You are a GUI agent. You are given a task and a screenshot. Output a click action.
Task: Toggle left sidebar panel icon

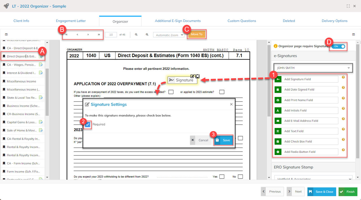pos(6,35)
